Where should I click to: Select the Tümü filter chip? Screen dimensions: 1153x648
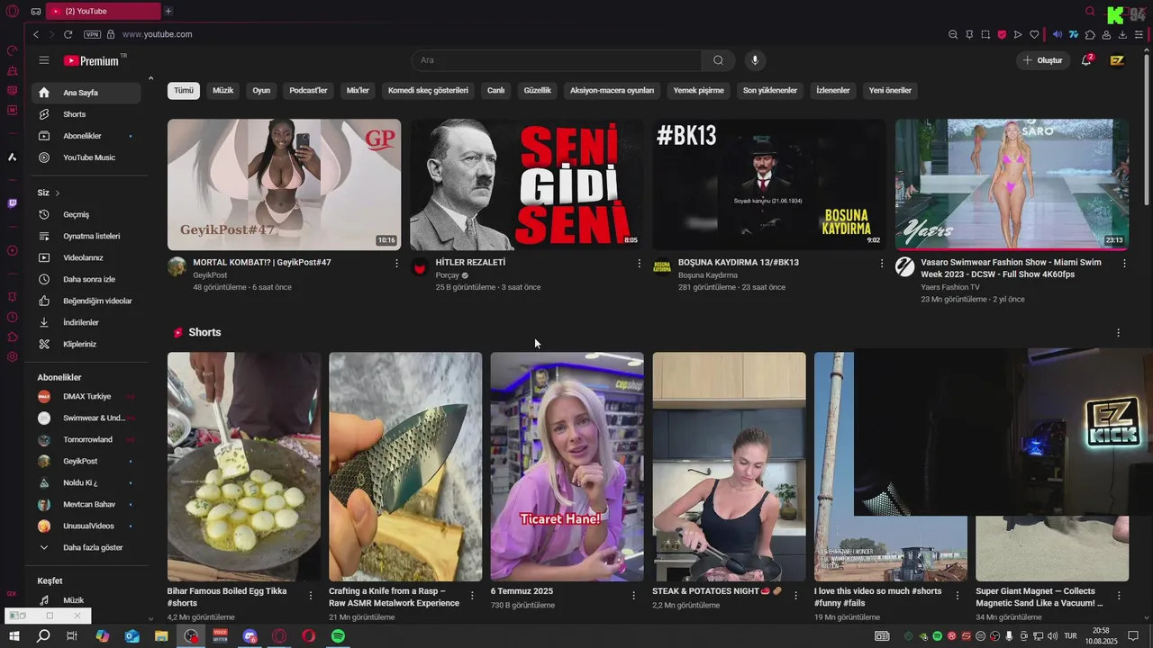tap(184, 91)
